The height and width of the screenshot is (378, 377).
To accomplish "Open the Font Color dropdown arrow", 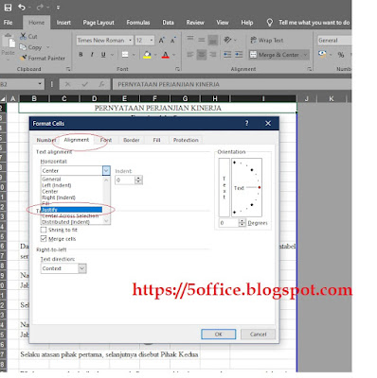I will [174, 55].
